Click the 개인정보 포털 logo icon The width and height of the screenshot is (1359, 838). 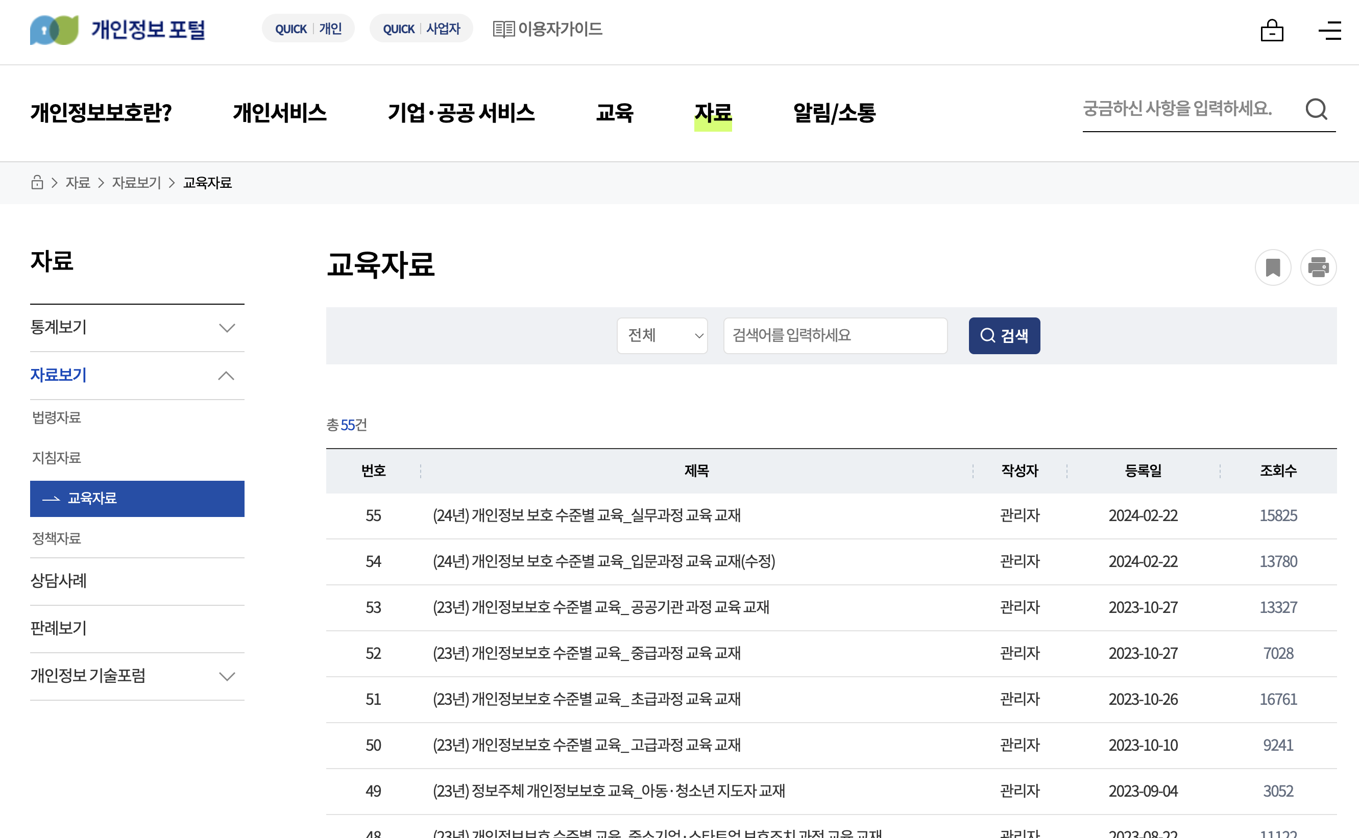point(54,30)
